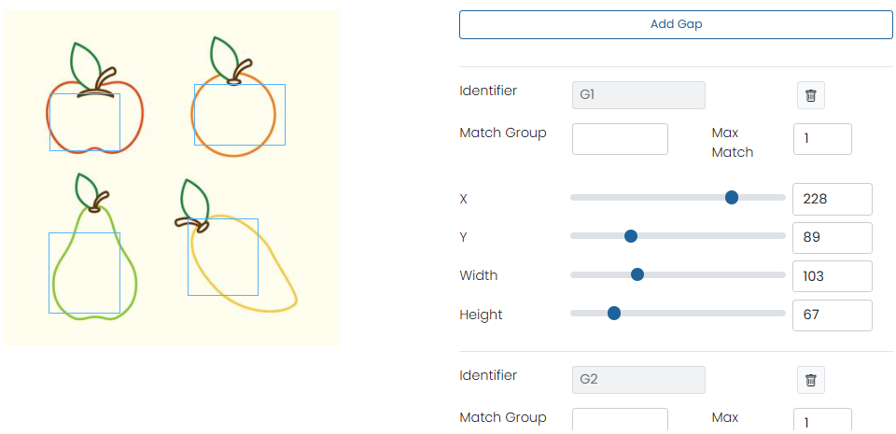Select the gap rectangle over the apple

(x=85, y=122)
